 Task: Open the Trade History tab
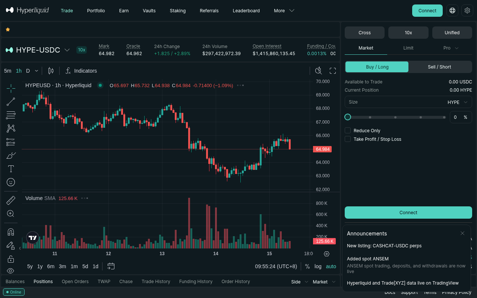[156, 282]
